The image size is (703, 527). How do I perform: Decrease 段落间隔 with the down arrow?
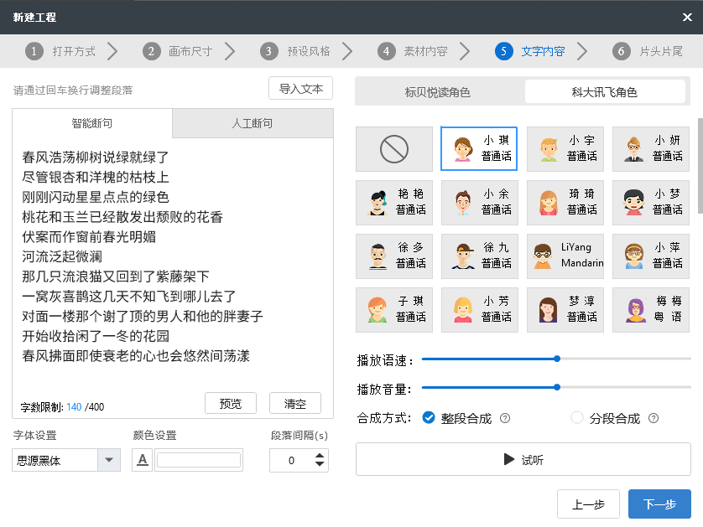[320, 464]
